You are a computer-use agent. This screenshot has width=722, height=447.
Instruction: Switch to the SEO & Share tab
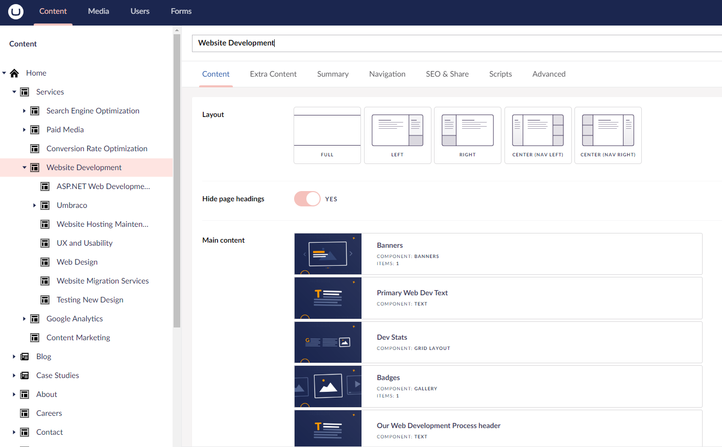447,74
